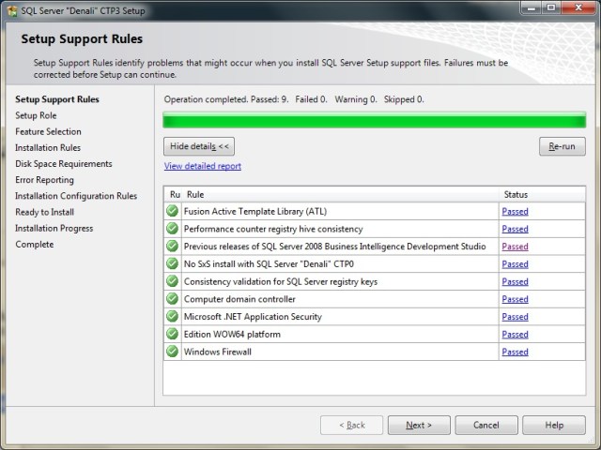Open Passed status link for Windows Firewall
The width and height of the screenshot is (601, 450).
(x=515, y=352)
